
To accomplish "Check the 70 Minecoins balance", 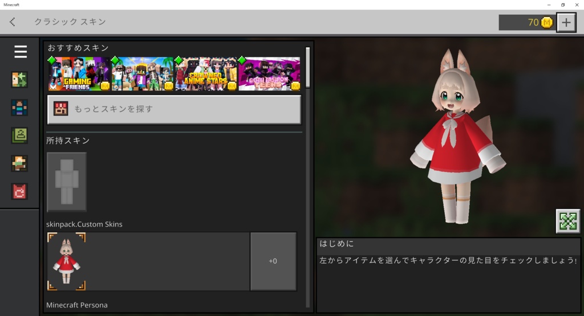I will [526, 22].
